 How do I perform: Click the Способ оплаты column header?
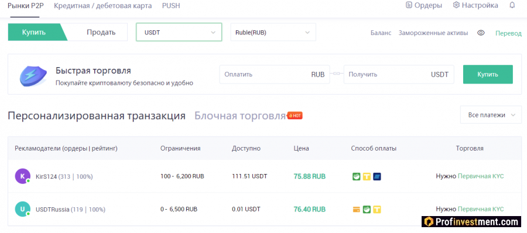(x=374, y=148)
